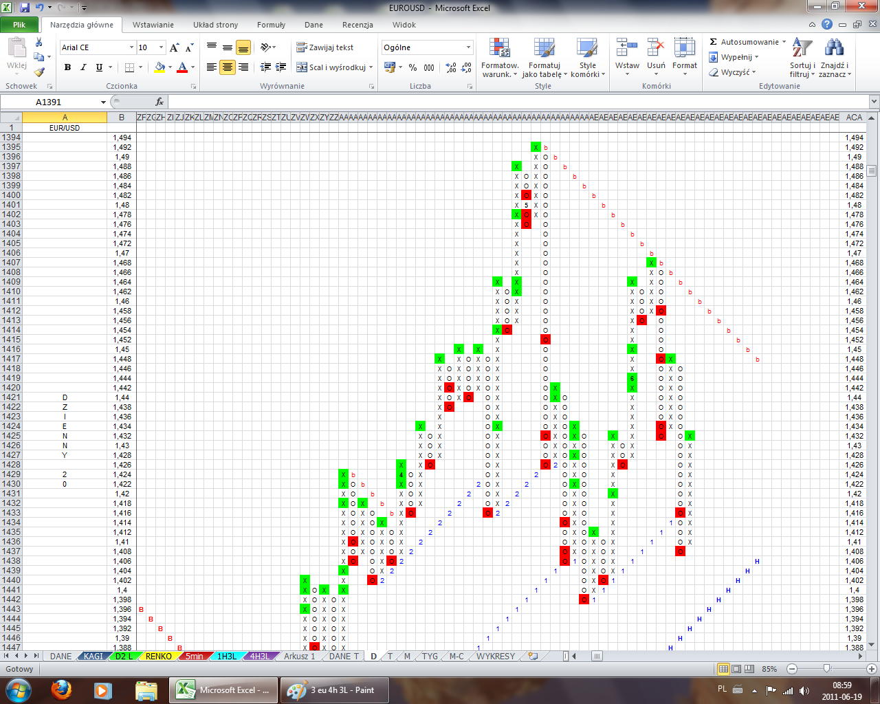
Task: Open the Ogólne number format dropdown
Action: pyautogui.click(x=469, y=47)
